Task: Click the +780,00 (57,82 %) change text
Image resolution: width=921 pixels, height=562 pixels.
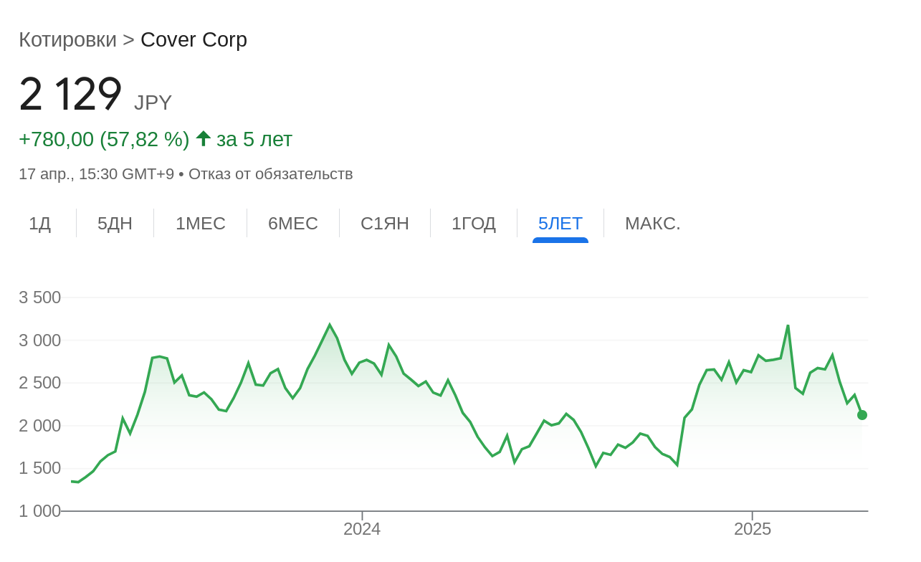Action: coord(104,139)
